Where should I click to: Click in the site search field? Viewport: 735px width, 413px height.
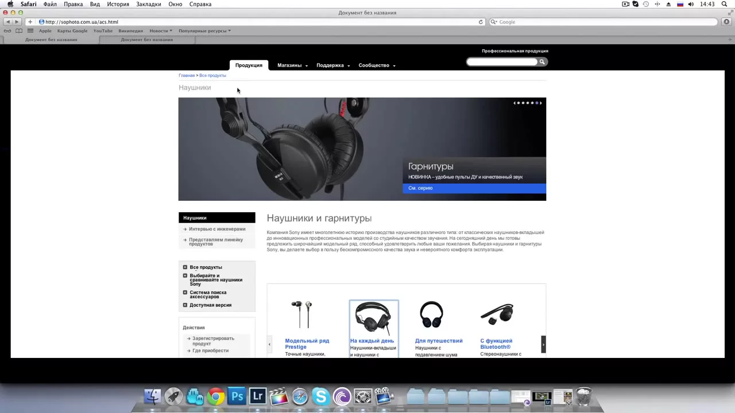[502, 62]
